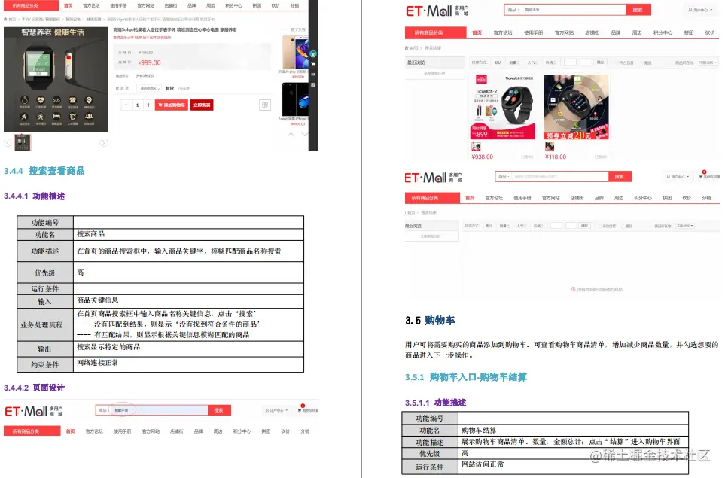
Task: Click ET·Mall logo in the watch results screenshot
Action: click(x=437, y=11)
